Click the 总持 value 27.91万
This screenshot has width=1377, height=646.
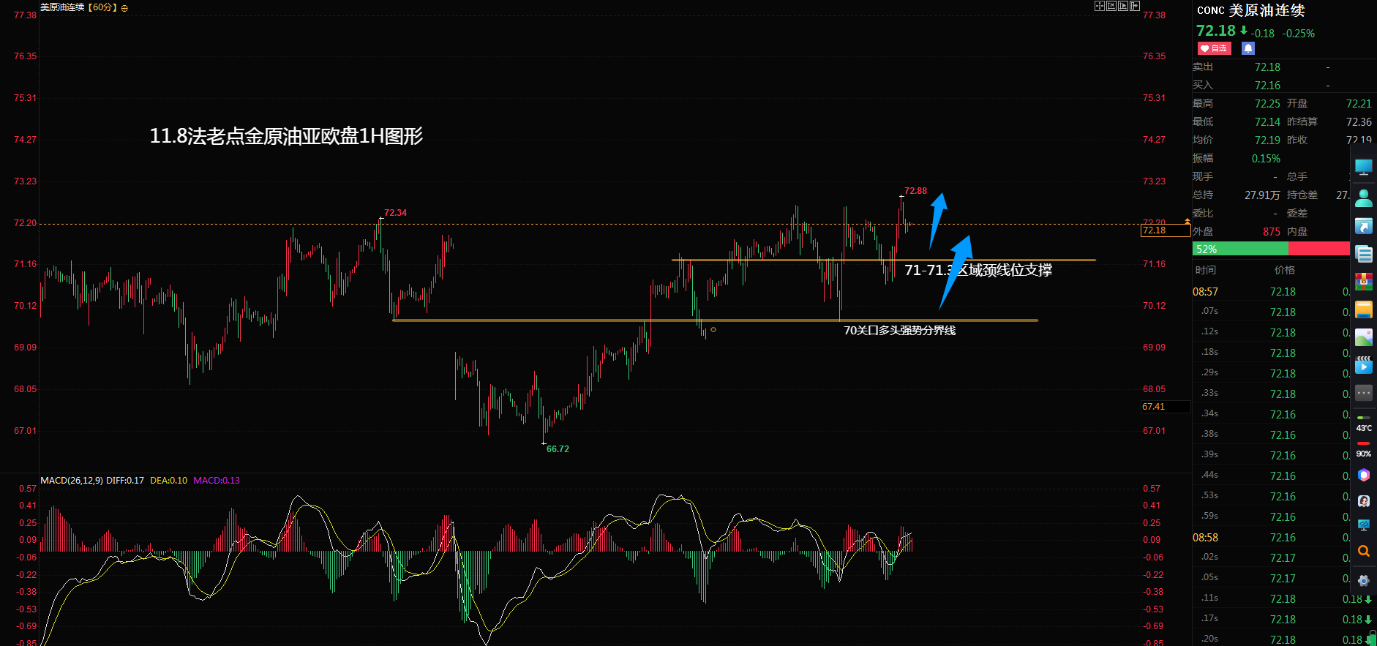(1262, 195)
